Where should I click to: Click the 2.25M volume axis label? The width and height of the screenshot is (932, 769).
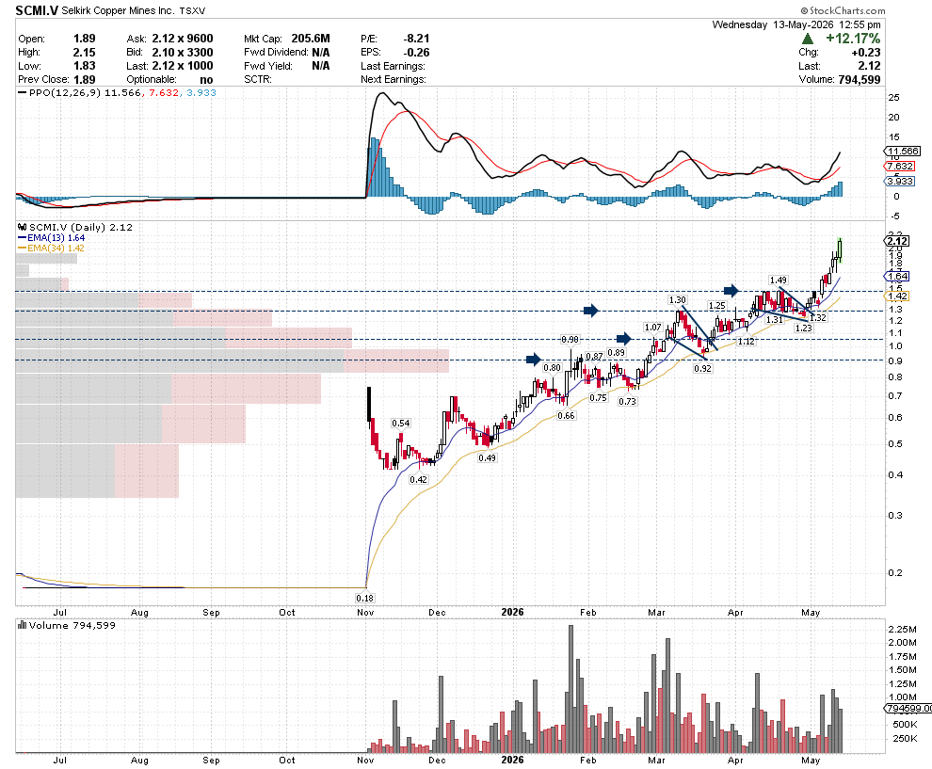click(x=902, y=629)
